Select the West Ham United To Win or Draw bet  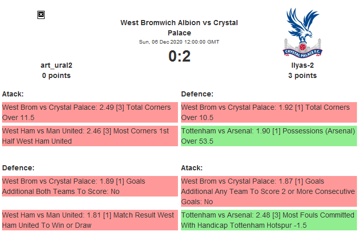[x=90, y=220]
